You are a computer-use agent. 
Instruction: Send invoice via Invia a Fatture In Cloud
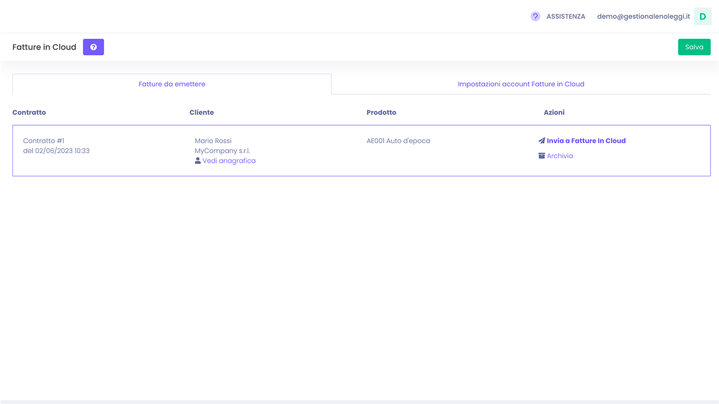(x=586, y=141)
